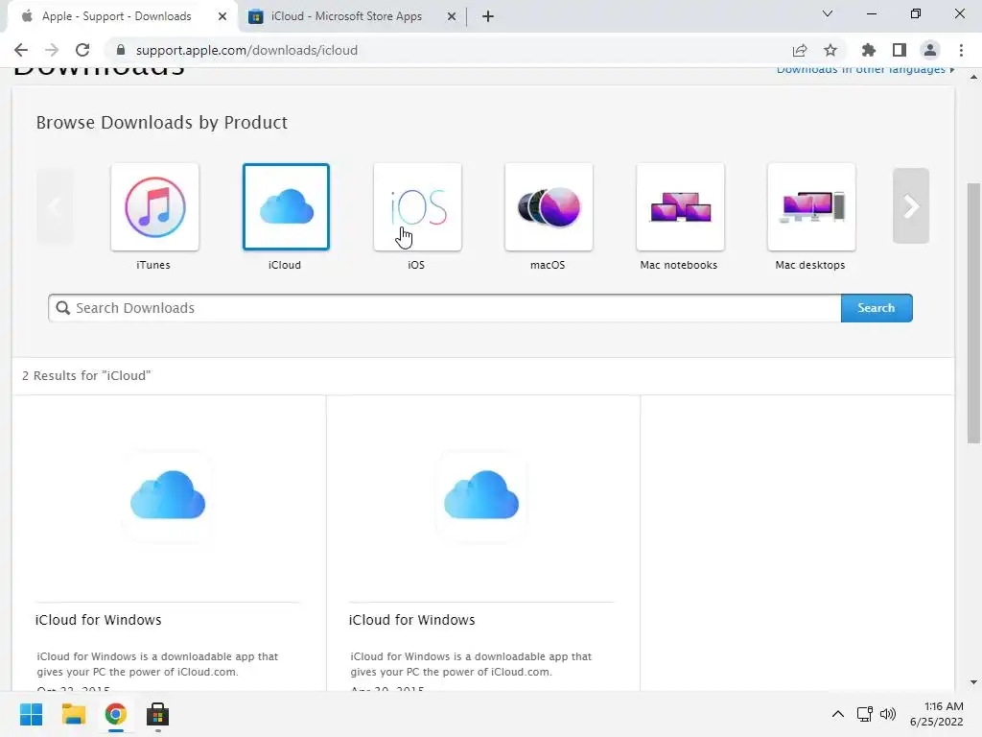The width and height of the screenshot is (982, 737).
Task: Click the scrollbar up arrow
Action: (973, 77)
